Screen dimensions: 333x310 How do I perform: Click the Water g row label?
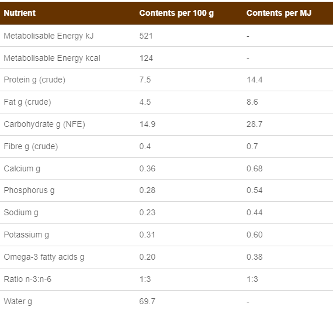coord(18,301)
